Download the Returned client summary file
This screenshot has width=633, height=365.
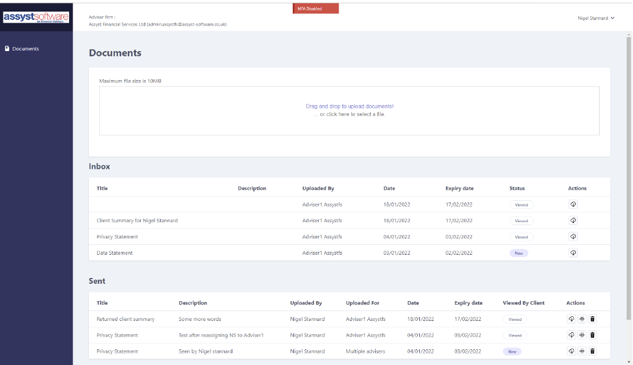[571, 319]
